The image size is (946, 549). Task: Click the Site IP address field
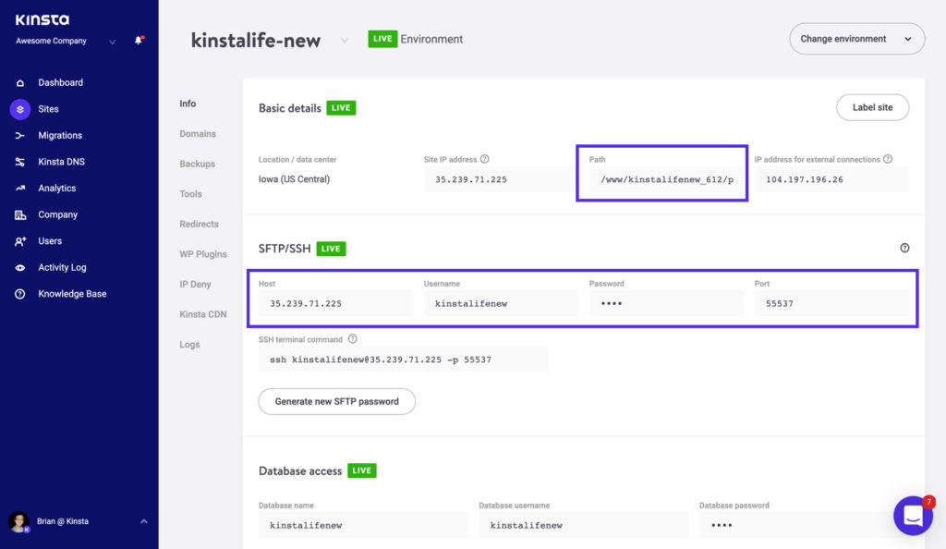click(x=500, y=180)
